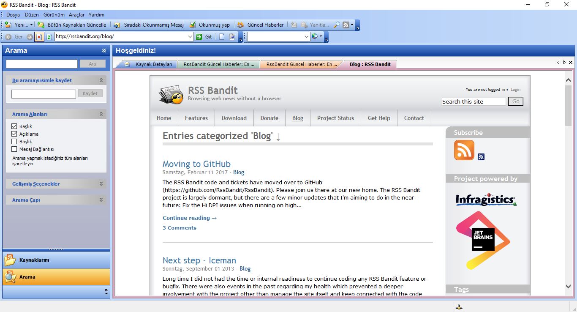Open the Moving to GitHub post
This screenshot has width=577, height=312.
[196, 164]
